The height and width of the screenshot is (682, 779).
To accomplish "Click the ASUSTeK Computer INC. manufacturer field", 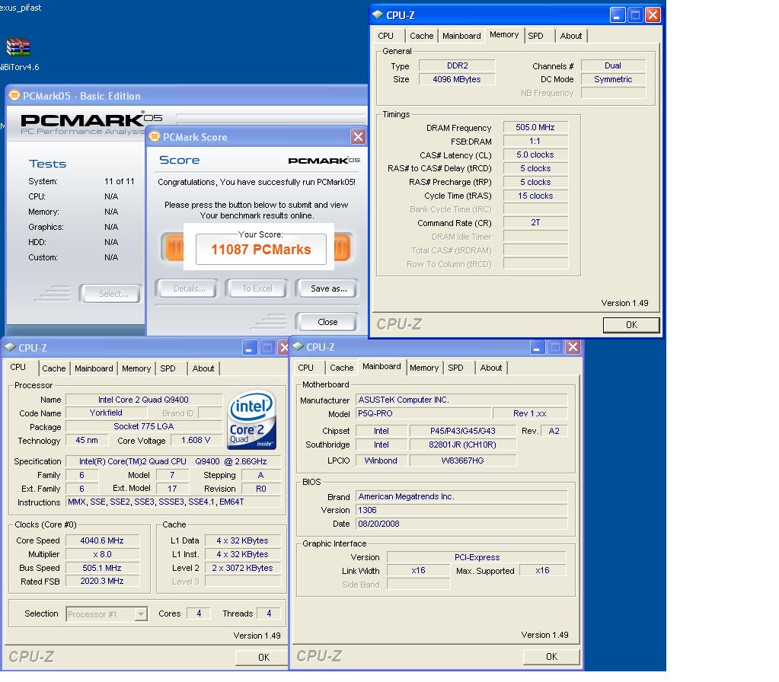I will 461,400.
